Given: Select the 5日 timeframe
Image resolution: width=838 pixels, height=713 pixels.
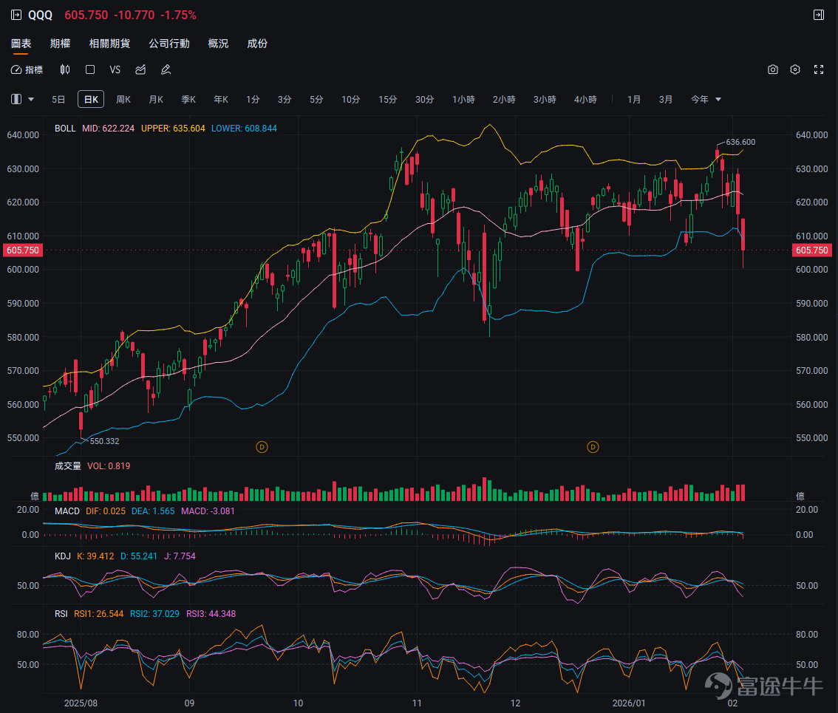Looking at the screenshot, I should click(x=59, y=100).
